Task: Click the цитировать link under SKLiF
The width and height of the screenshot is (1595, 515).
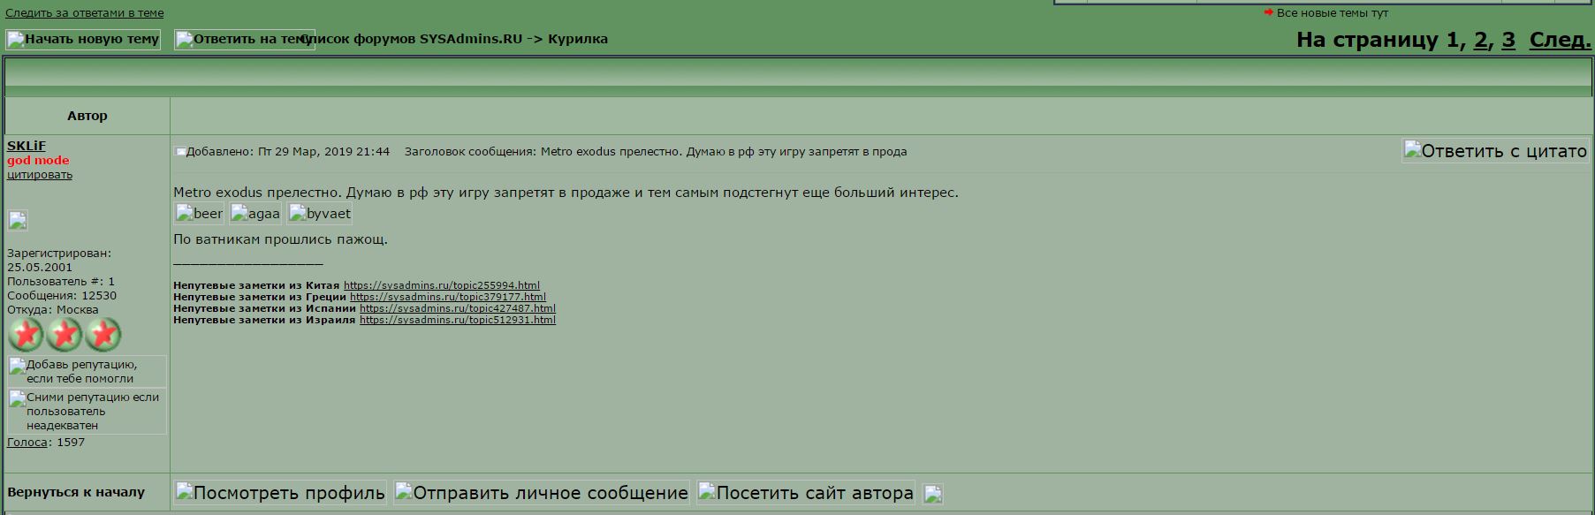Action: pos(40,174)
